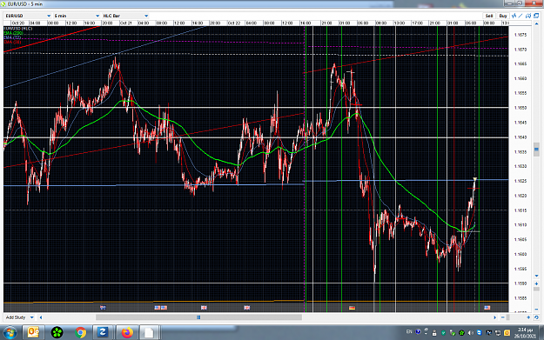Click the reset chart view icon
Screen dimensions: 544x340
tap(536, 317)
